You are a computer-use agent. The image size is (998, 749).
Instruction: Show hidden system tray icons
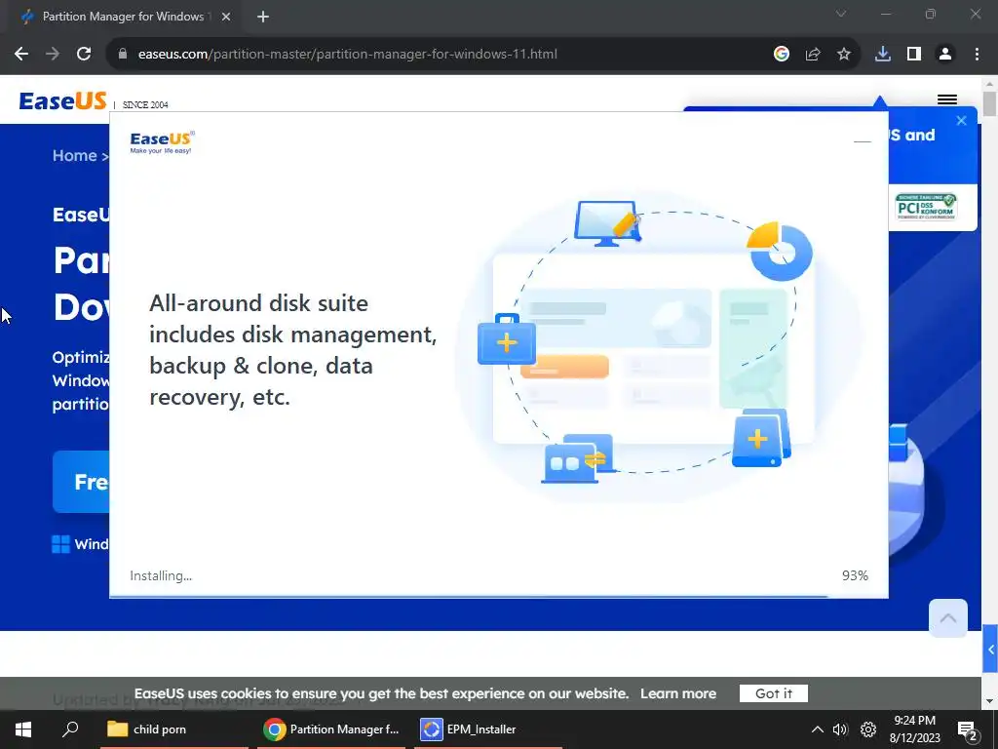(818, 729)
